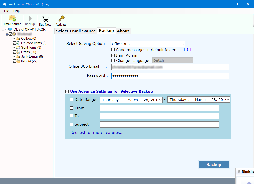Collapse the mail account tree node
The image size is (254, 184).
(7, 34)
